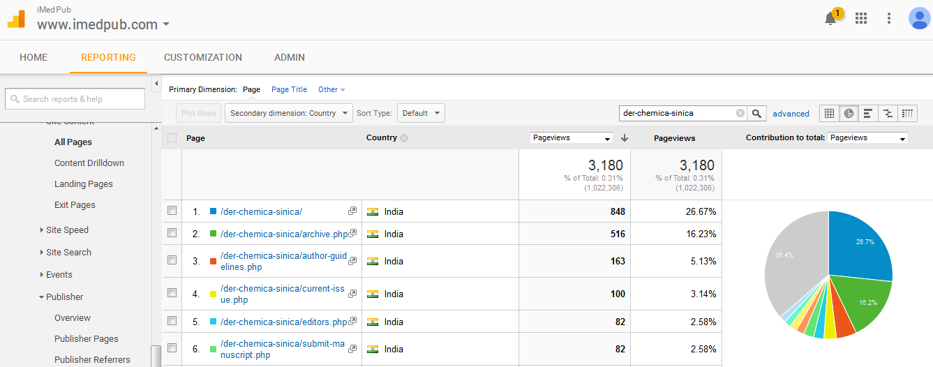Check the box for row 1 /der-chemica-sinica/

point(172,210)
